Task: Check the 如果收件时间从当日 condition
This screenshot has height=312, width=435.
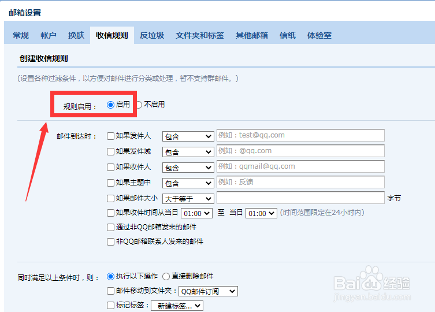Action: (x=110, y=213)
